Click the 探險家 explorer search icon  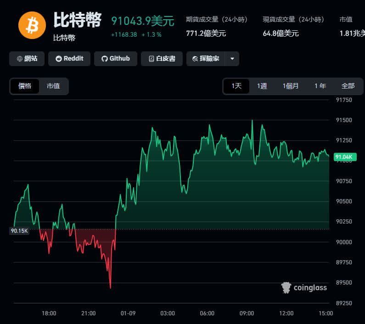(195, 59)
